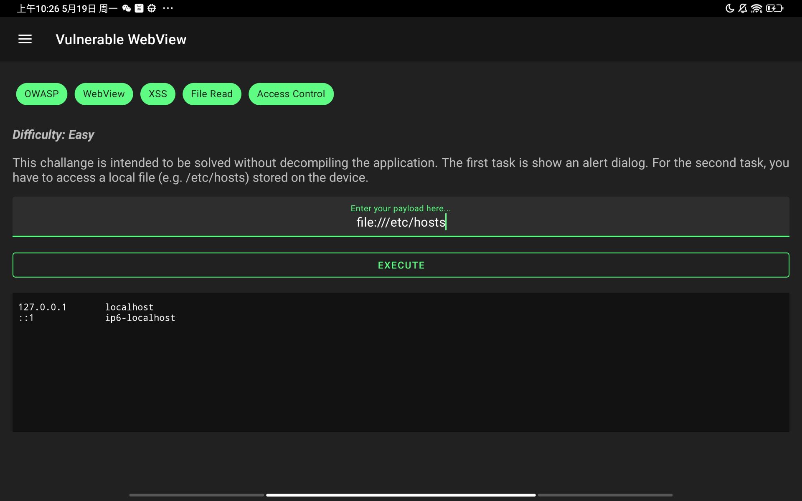The image size is (802, 501).
Task: Select the XSS tag chip
Action: pyautogui.click(x=157, y=94)
